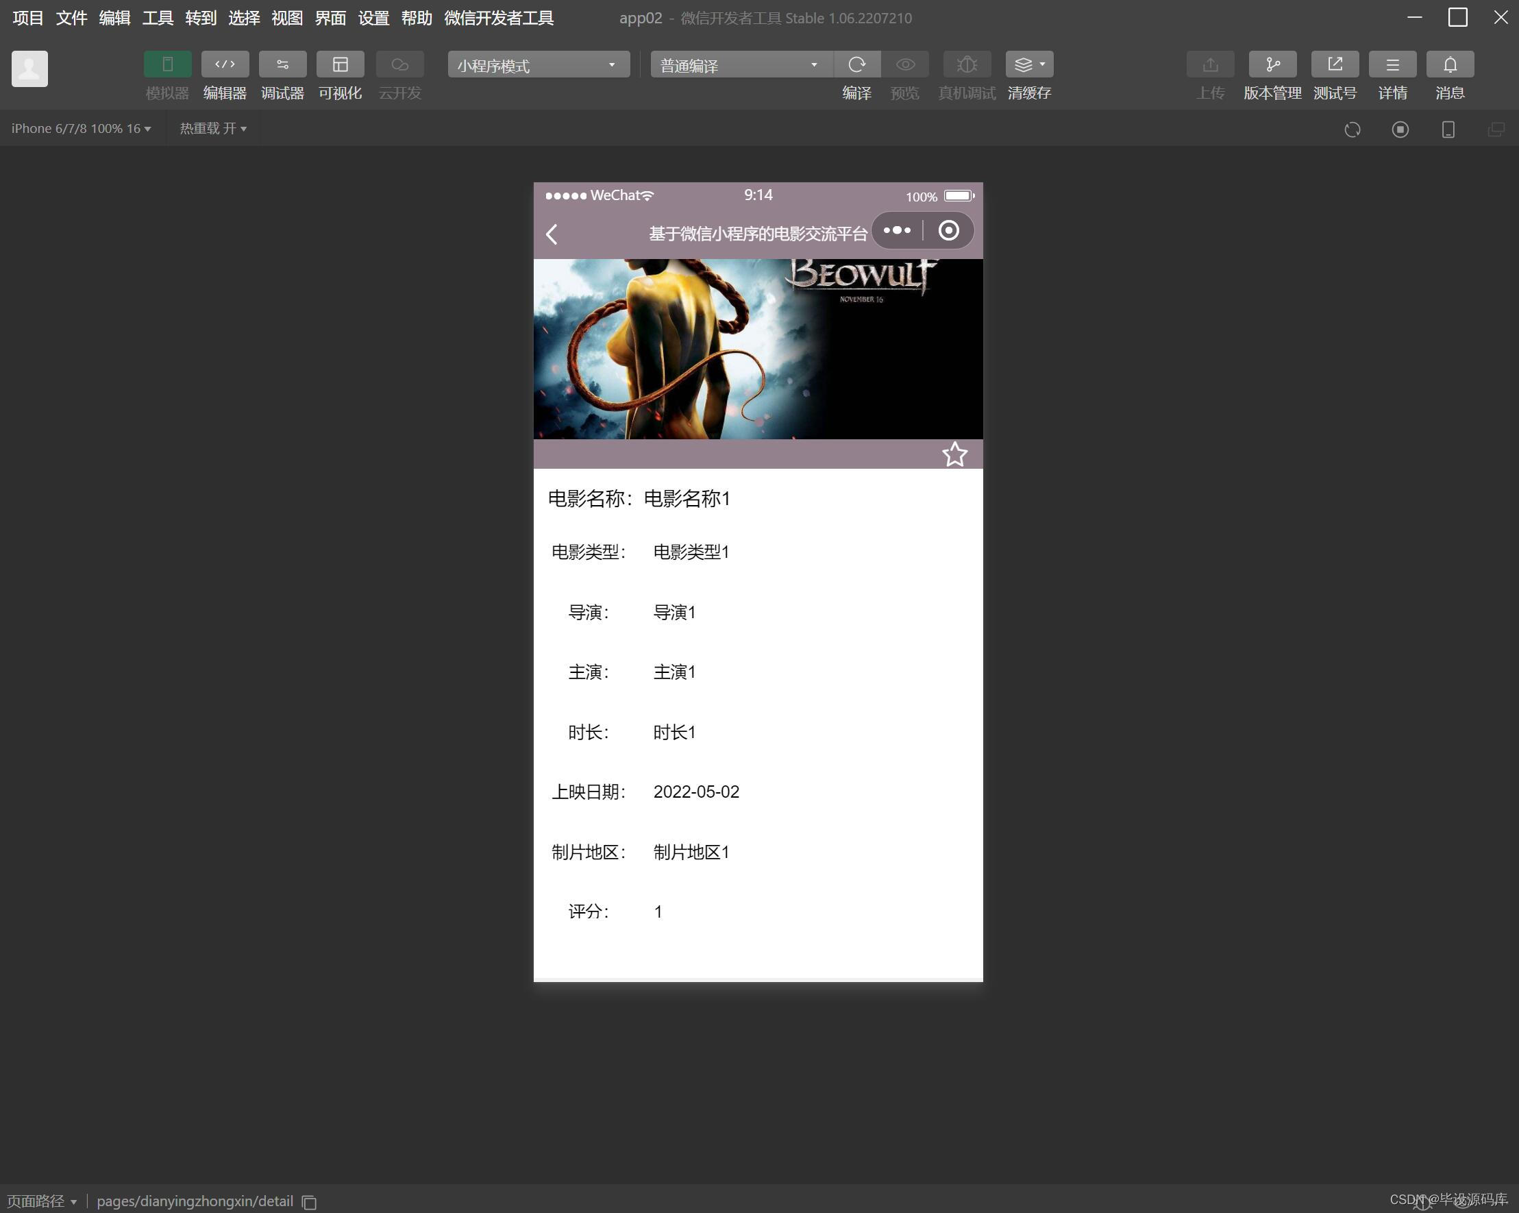Click the 制片地区1 value
This screenshot has width=1519, height=1213.
(691, 852)
